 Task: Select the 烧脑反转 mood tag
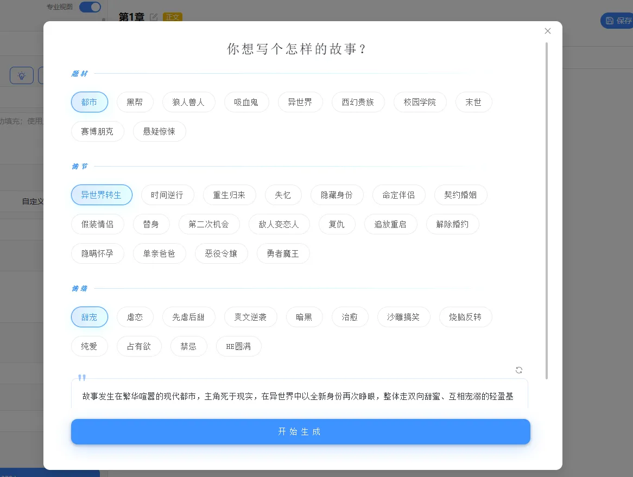[x=465, y=317]
